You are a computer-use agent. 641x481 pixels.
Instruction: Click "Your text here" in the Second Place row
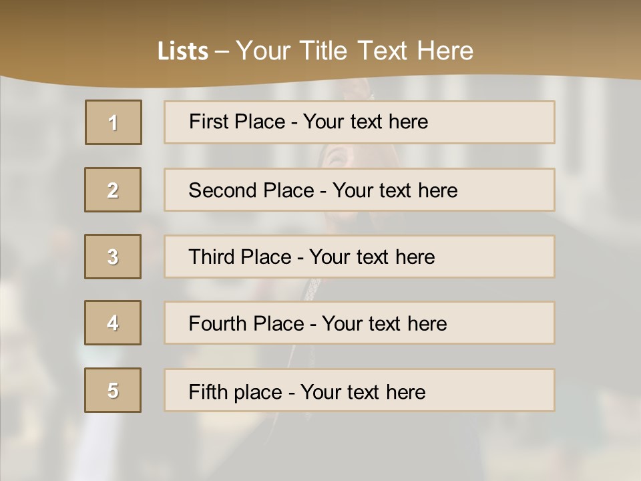pyautogui.click(x=395, y=190)
